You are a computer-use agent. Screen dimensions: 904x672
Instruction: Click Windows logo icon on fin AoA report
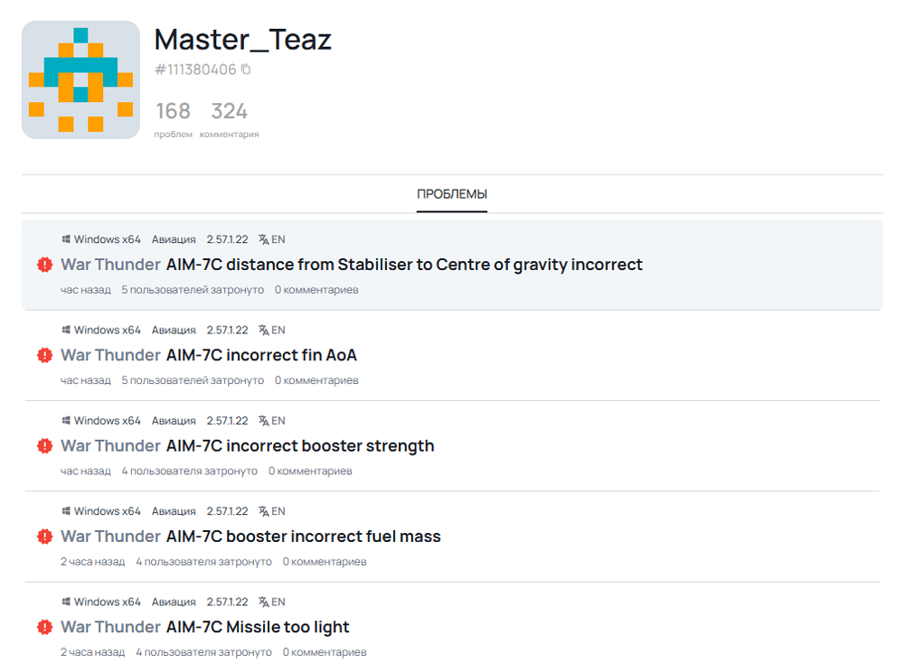(66, 330)
